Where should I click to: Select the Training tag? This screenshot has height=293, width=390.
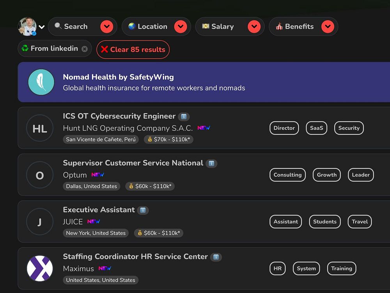[342, 268]
